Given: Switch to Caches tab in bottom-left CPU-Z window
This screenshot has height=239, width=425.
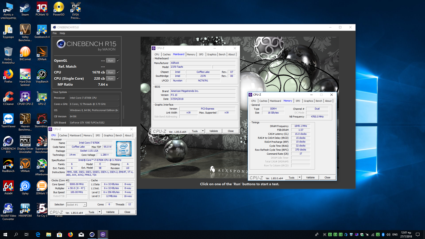Looking at the screenshot, I should pyautogui.click(x=63, y=135).
